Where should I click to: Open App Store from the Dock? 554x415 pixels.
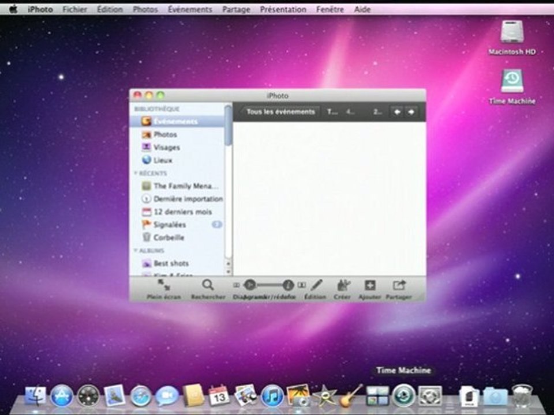(62, 396)
